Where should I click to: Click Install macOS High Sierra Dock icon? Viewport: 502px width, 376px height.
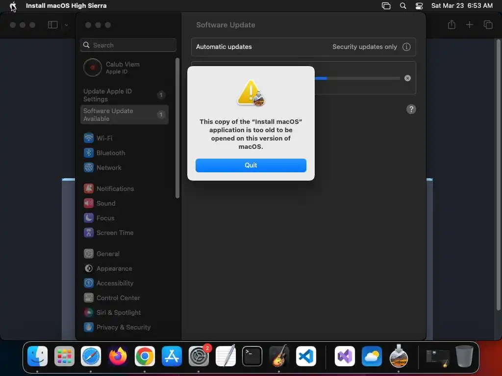[399, 356]
